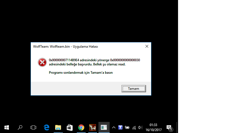This screenshot has height=133, width=227.
Task: Open the blue X tray application icon
Action: pyautogui.click(x=120, y=127)
